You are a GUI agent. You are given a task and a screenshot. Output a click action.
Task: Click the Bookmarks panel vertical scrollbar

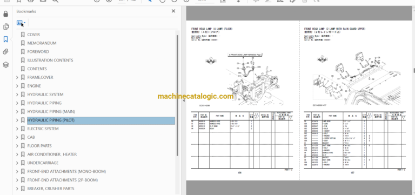pos(177,95)
